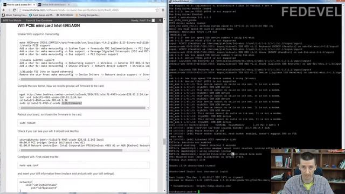
Task: Click the '//disable FEC' comment line
Action: point(46,72)
